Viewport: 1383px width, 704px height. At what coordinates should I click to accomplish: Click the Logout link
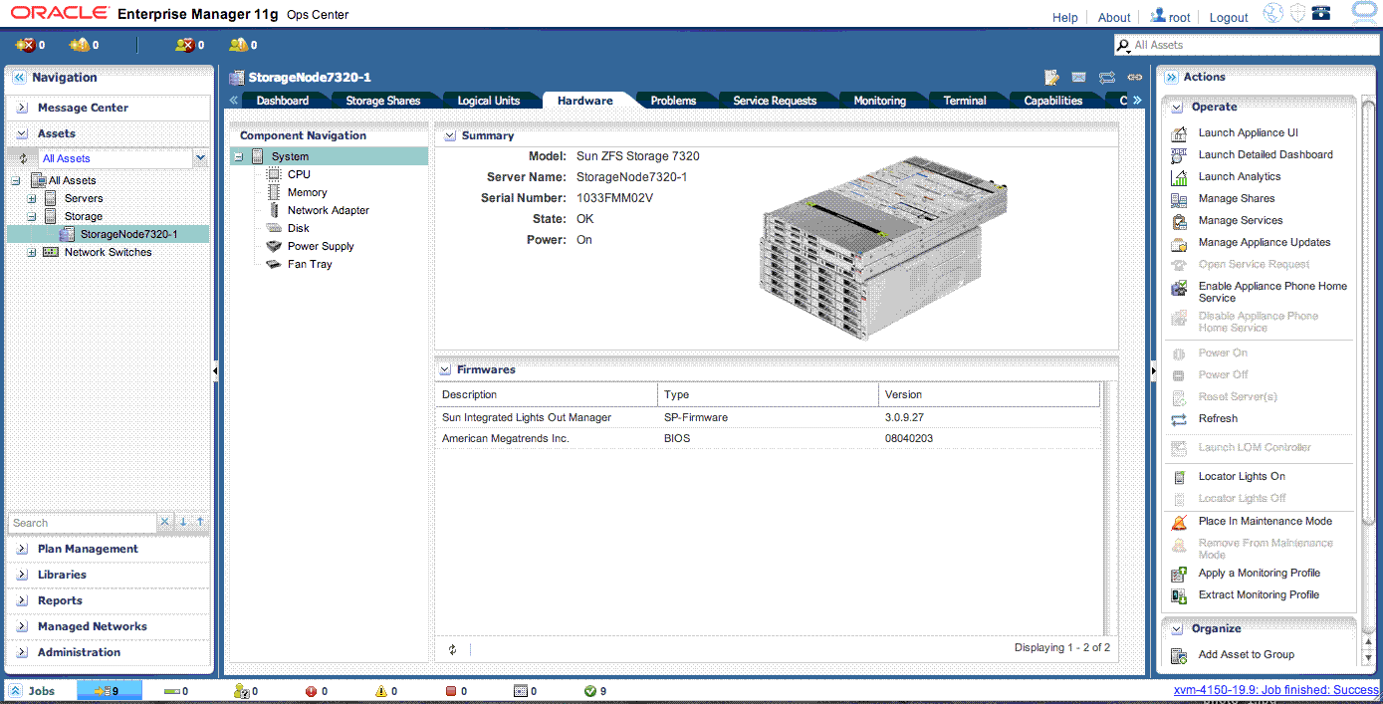(x=1229, y=18)
